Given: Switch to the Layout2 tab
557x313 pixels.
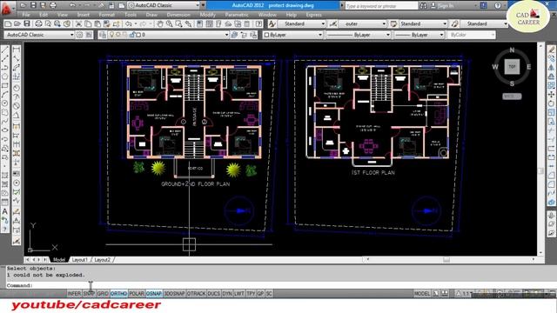Looking at the screenshot, I should click(x=103, y=260).
